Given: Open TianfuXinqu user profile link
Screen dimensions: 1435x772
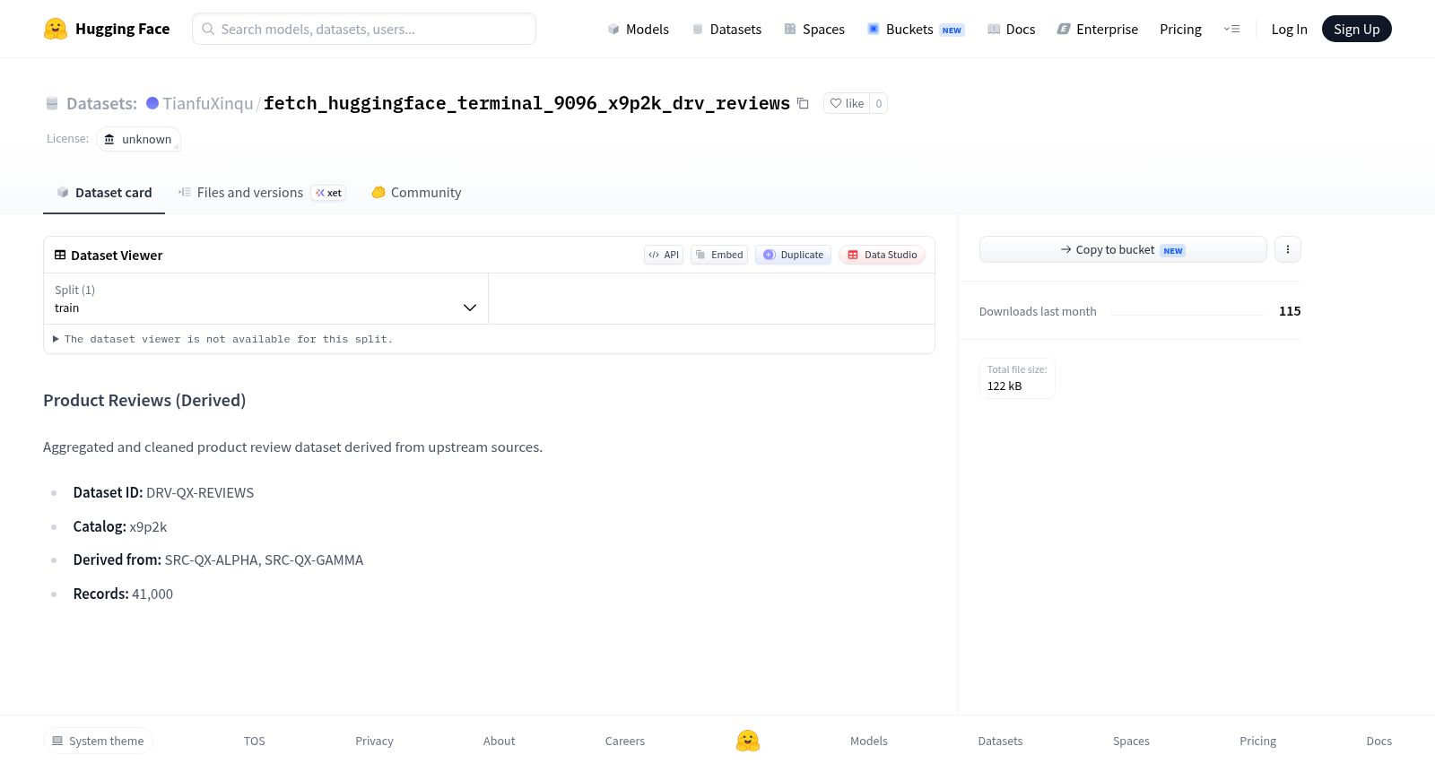Looking at the screenshot, I should click(x=208, y=103).
